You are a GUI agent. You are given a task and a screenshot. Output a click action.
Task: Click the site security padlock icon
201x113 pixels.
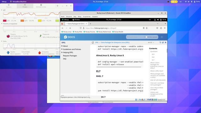click(x=84, y=28)
